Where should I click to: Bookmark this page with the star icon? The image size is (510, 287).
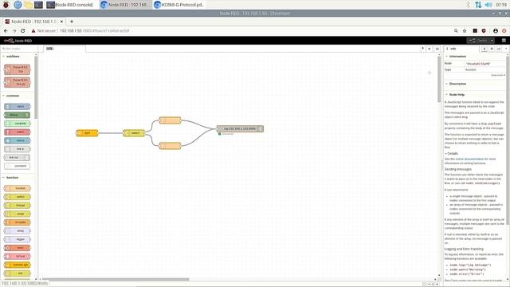(465, 30)
